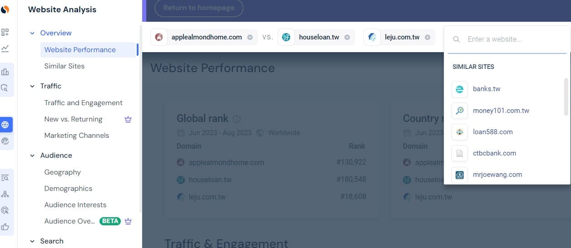571x248 pixels.
Task: Open Audience Overview beta page
Action: (x=70, y=221)
